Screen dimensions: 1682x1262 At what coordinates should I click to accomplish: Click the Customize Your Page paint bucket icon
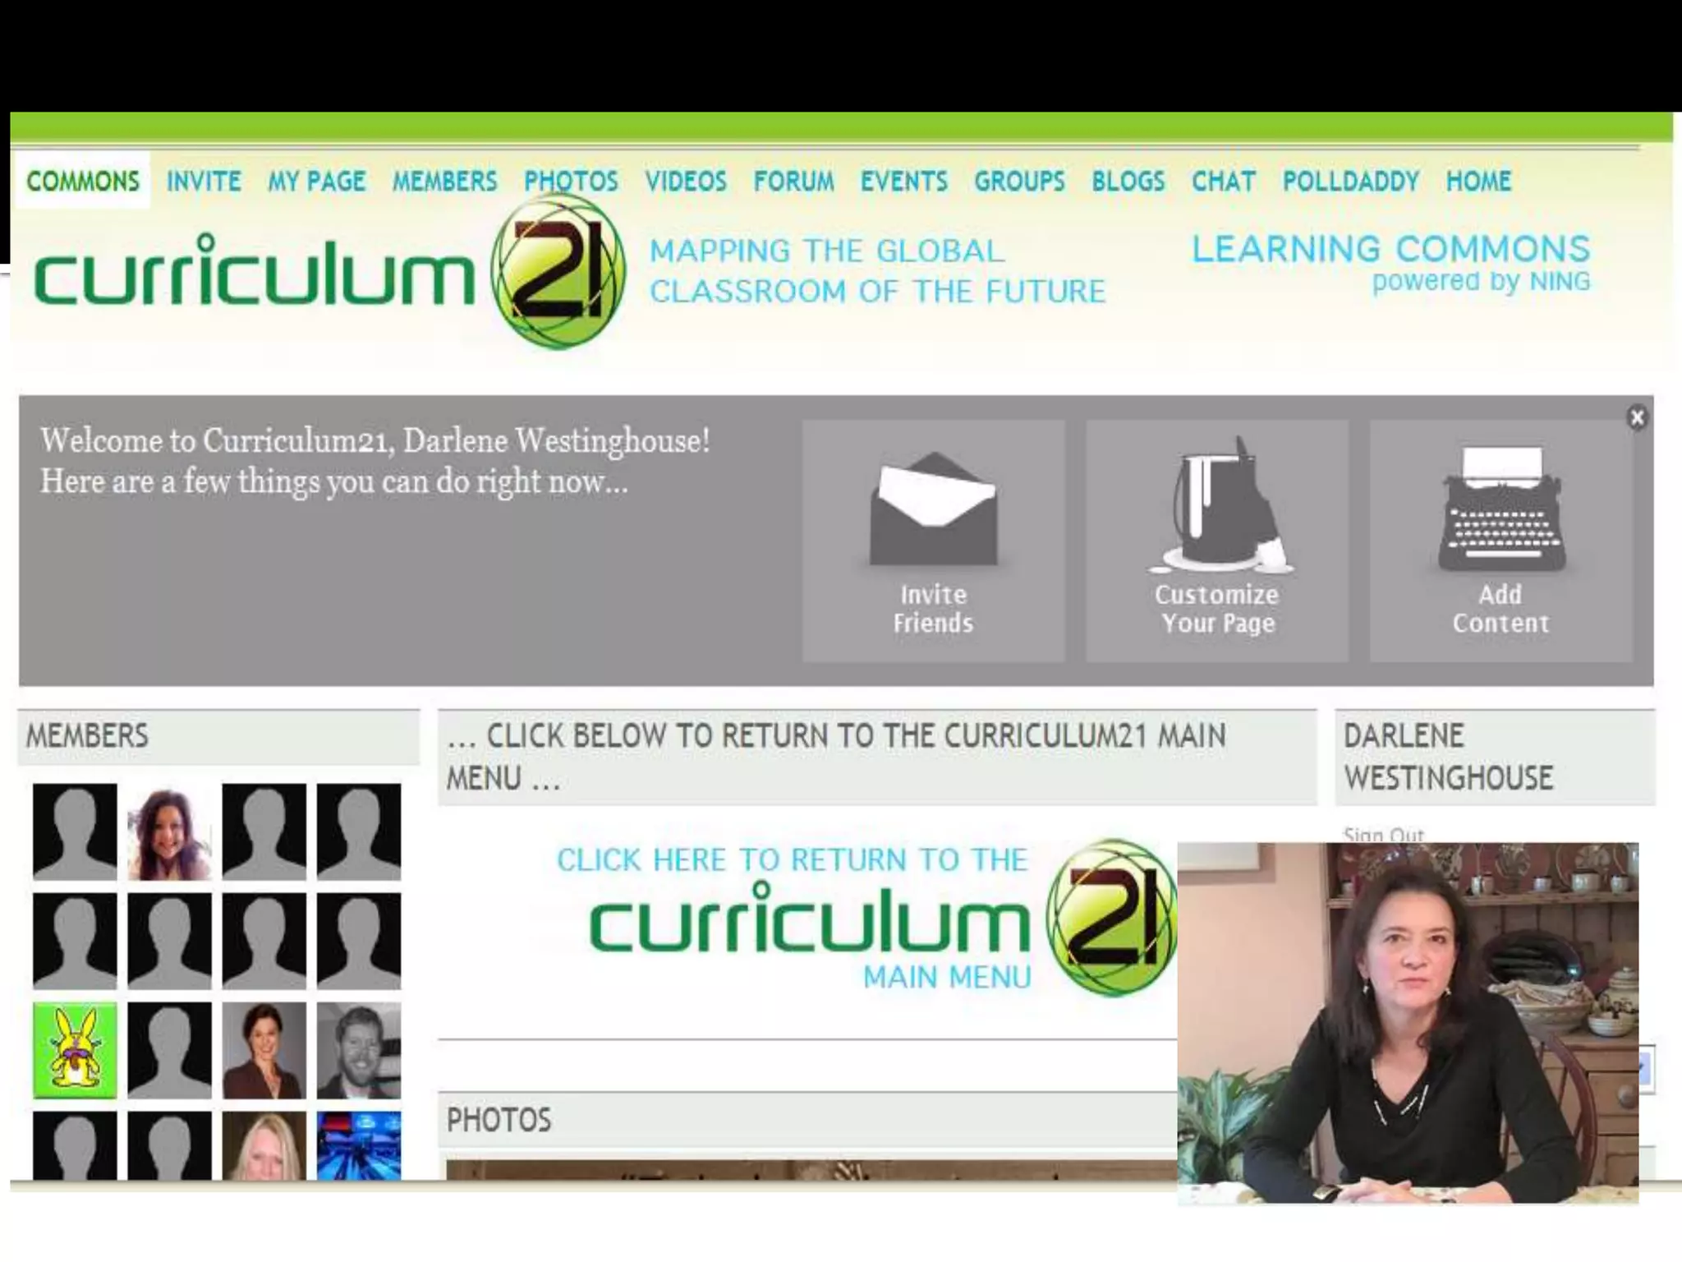[x=1220, y=505]
